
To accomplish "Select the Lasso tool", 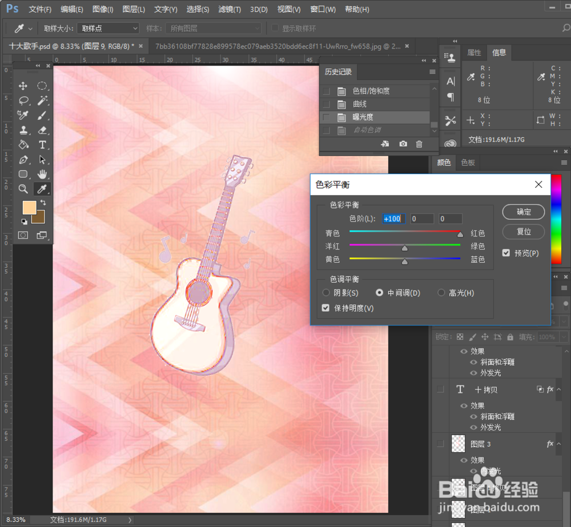I will 23,100.
